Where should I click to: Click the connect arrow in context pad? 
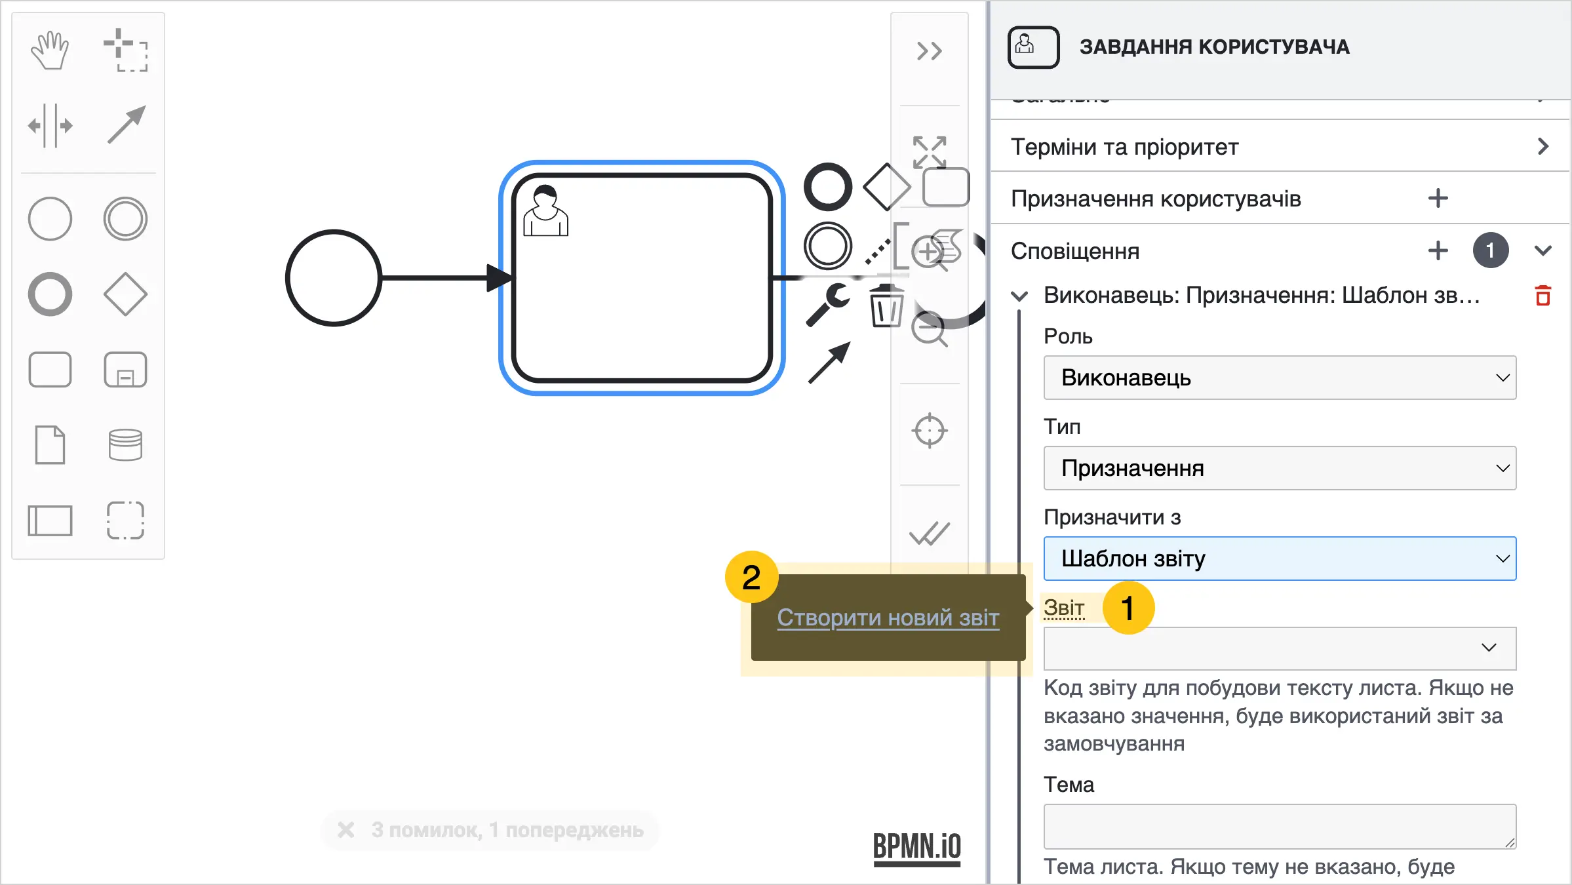click(x=829, y=363)
